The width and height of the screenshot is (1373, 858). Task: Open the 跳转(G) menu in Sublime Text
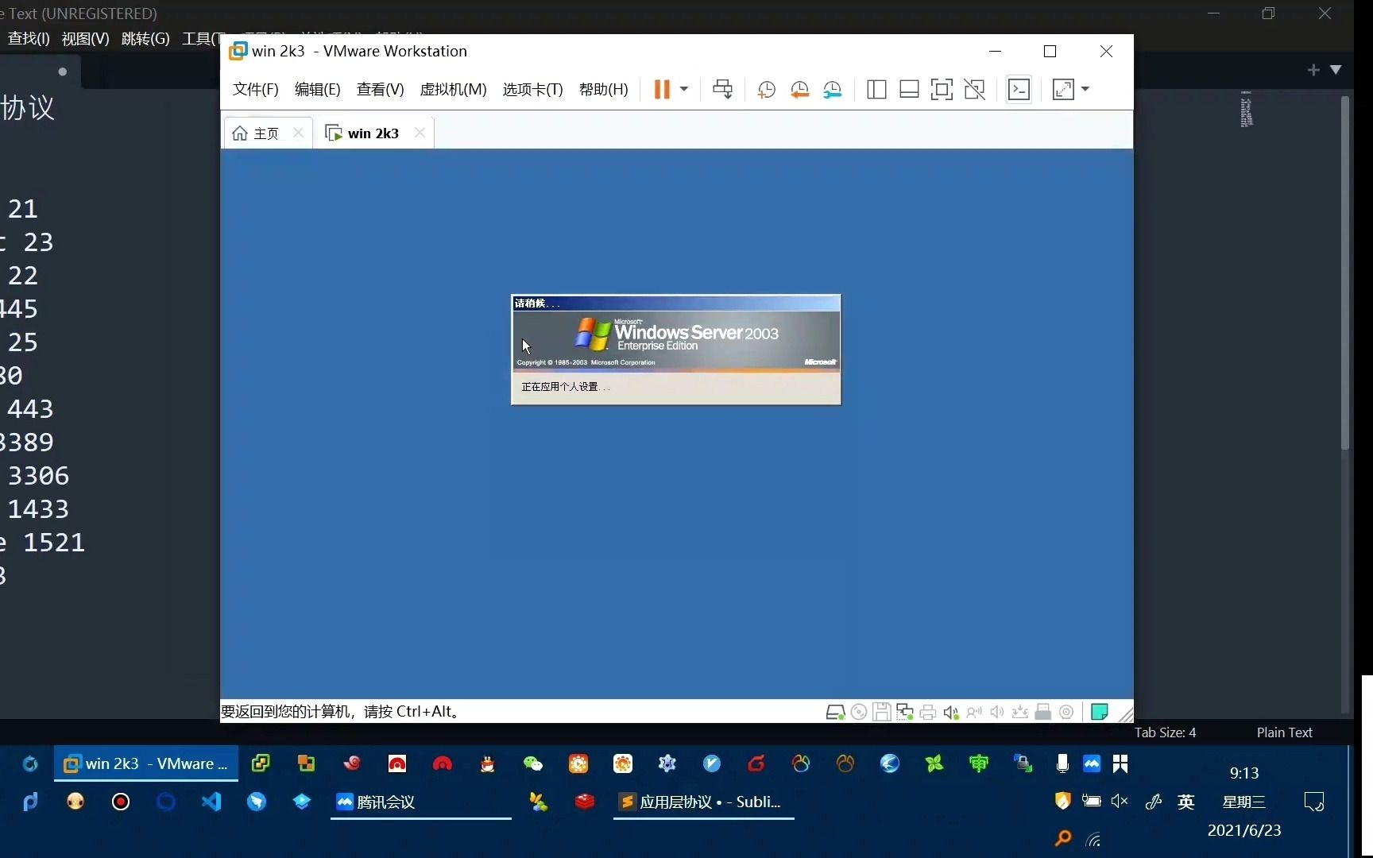[x=145, y=39]
